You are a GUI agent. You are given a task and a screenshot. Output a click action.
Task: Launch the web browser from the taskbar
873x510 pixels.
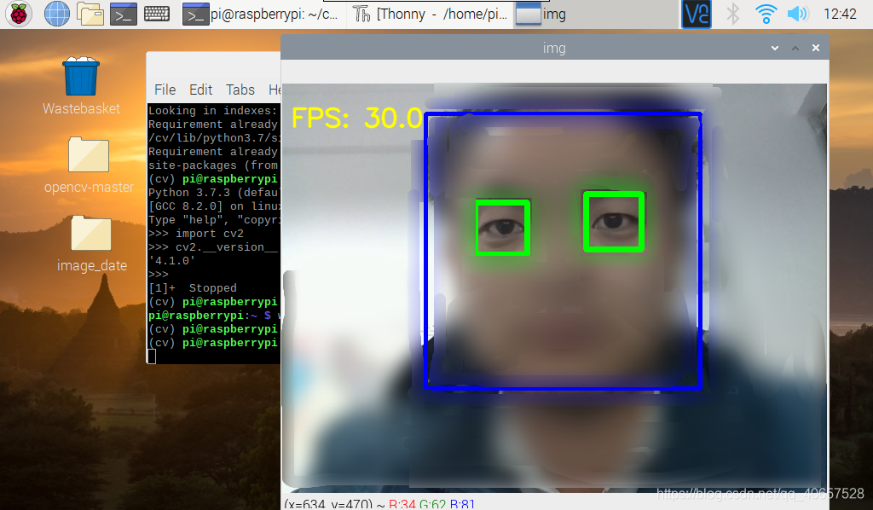(55, 14)
